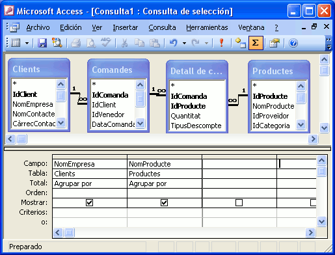This screenshot has height=255, width=335.
Task: Click Total cell 'Agrupar por' under NomEmpresa
Action: (90, 183)
